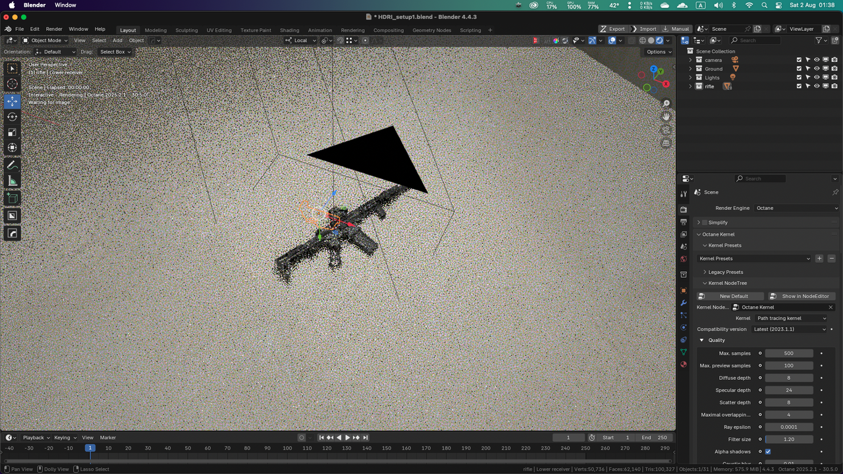Select the Cursor tool
The image size is (843, 474).
pyautogui.click(x=13, y=84)
